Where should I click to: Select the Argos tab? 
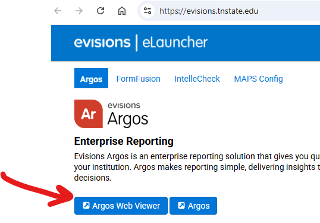click(x=91, y=78)
